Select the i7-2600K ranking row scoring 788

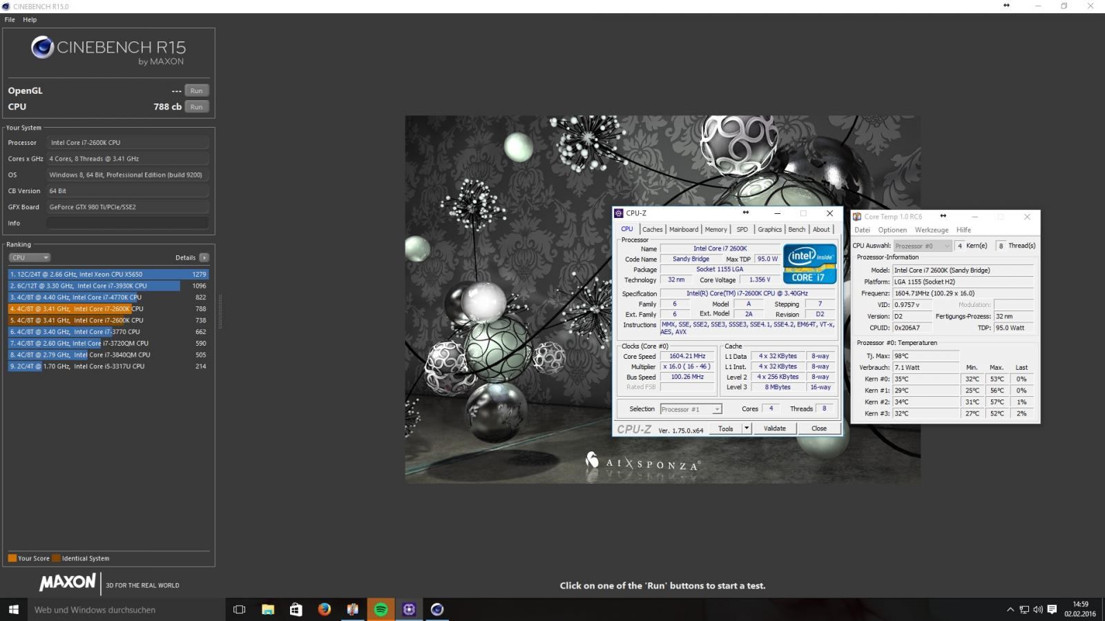coord(108,309)
